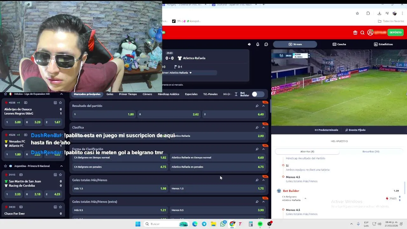Switch to the Primer Tiempo tab
This screenshot has width=407, height=229.
(x=128, y=94)
